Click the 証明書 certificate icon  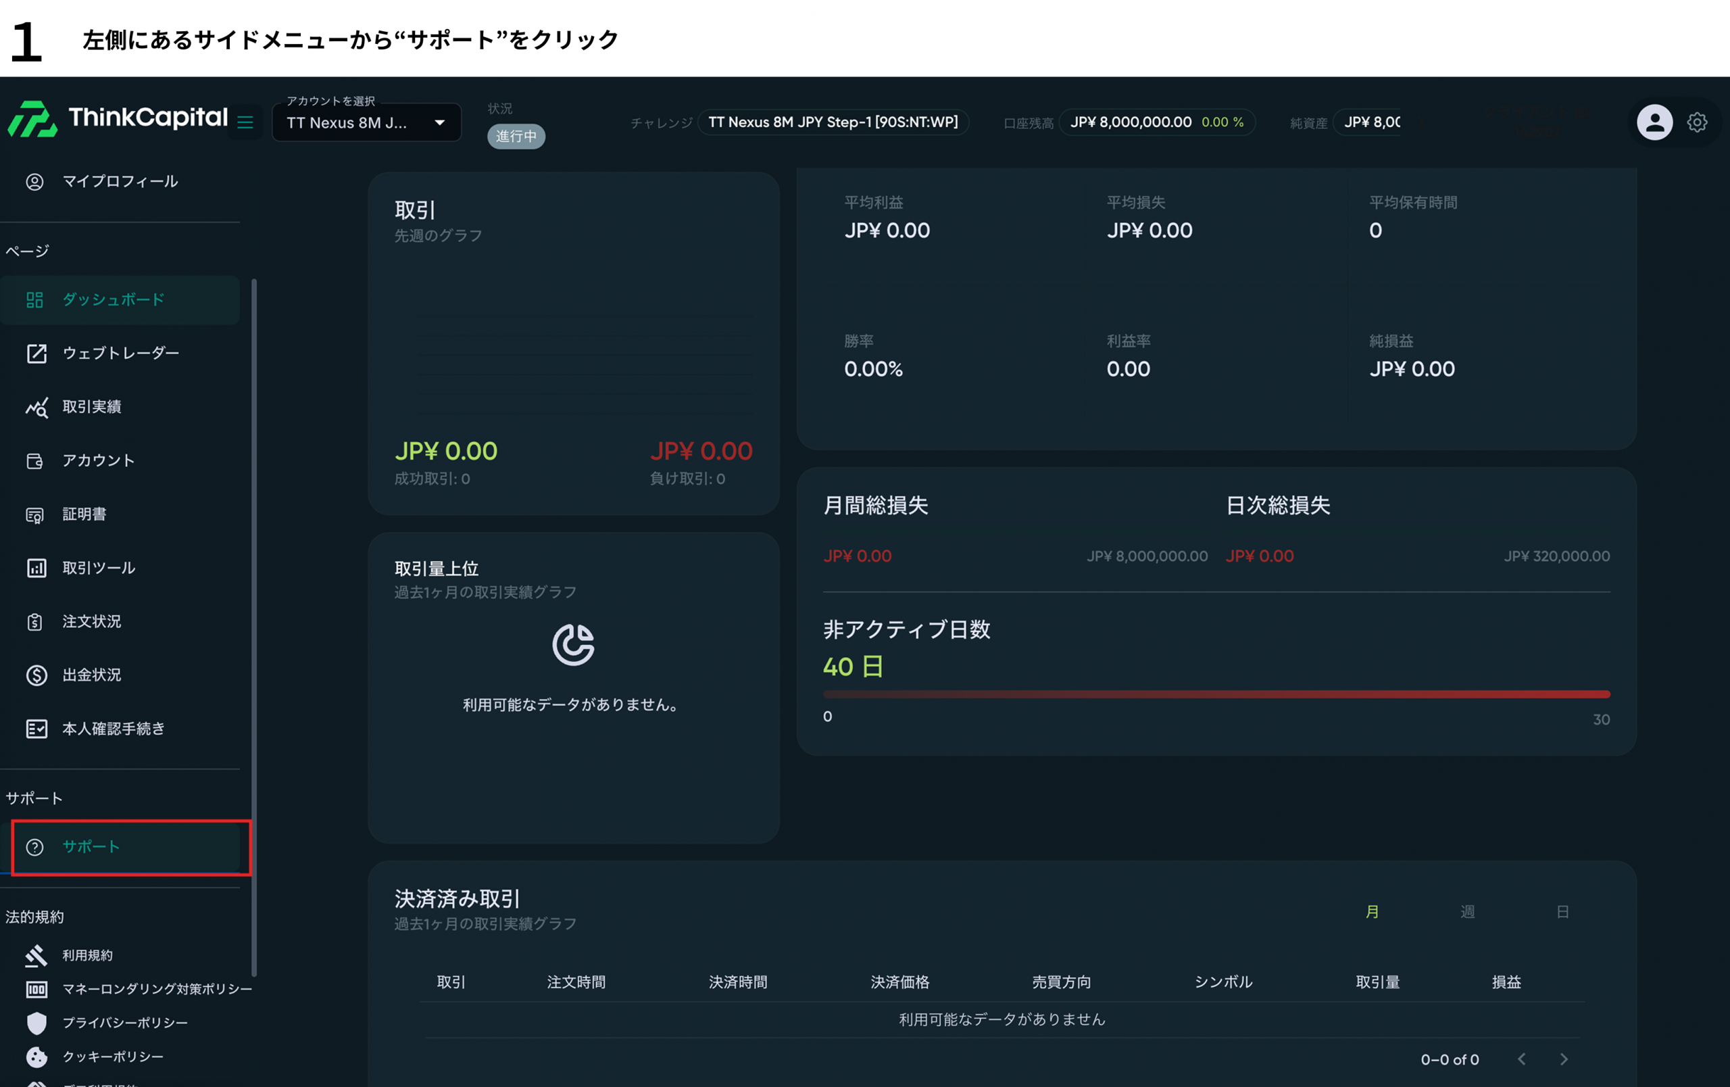click(35, 515)
